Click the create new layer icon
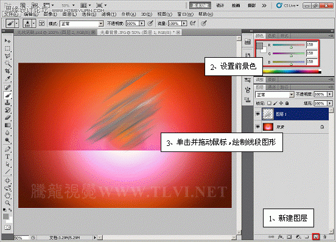The height and width of the screenshot is (242, 336). pos(316,237)
